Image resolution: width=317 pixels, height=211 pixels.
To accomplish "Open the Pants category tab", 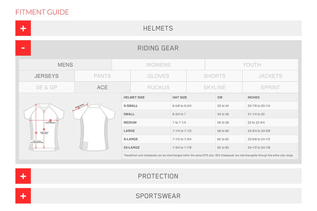I will [x=102, y=76].
